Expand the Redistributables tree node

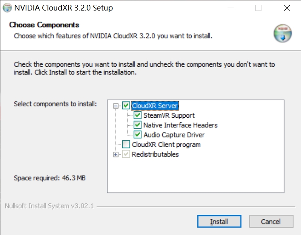pyautogui.click(x=115, y=155)
